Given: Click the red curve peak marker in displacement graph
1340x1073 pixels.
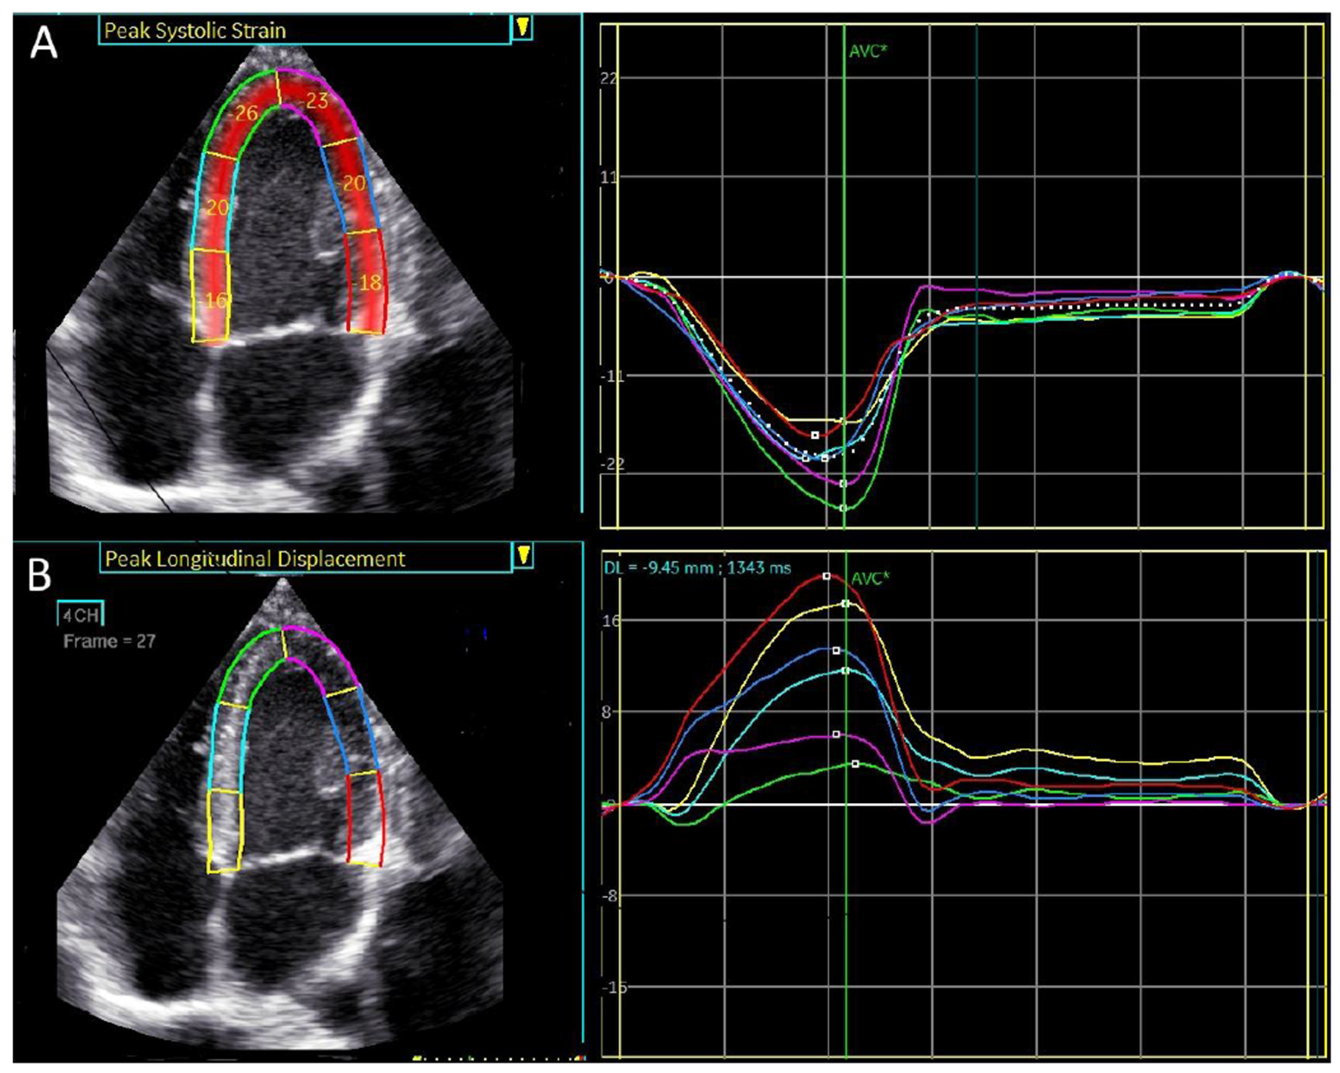Looking at the screenshot, I should pyautogui.click(x=827, y=576).
